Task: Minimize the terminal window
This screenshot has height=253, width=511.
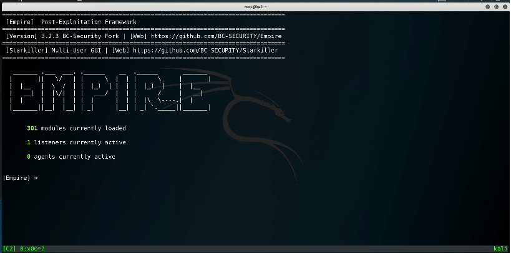Action: pos(488,6)
